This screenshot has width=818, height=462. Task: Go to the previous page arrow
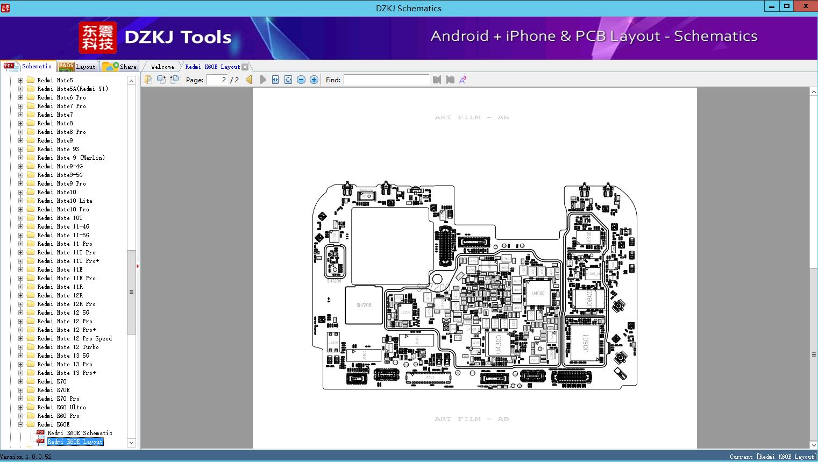[x=249, y=80]
